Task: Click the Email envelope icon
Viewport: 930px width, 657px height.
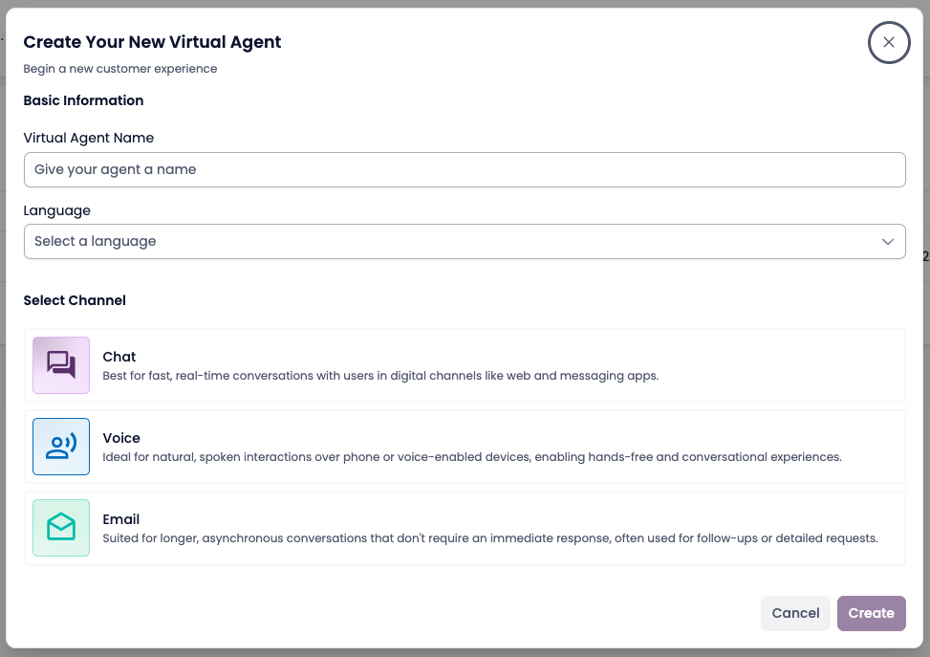Action: point(61,528)
